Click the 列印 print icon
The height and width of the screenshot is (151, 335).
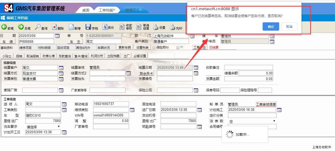pos(173,27)
